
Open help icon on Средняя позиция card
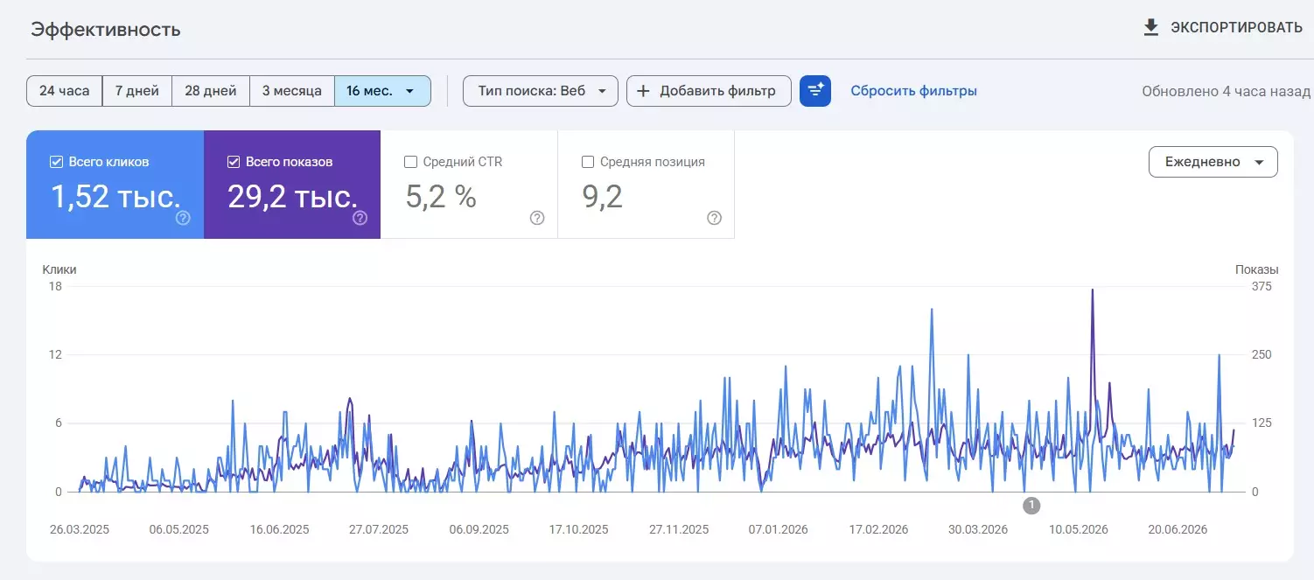(x=714, y=218)
